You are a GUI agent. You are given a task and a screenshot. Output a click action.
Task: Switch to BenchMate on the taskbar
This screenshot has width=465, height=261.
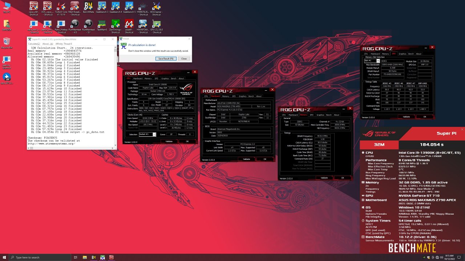point(94,257)
